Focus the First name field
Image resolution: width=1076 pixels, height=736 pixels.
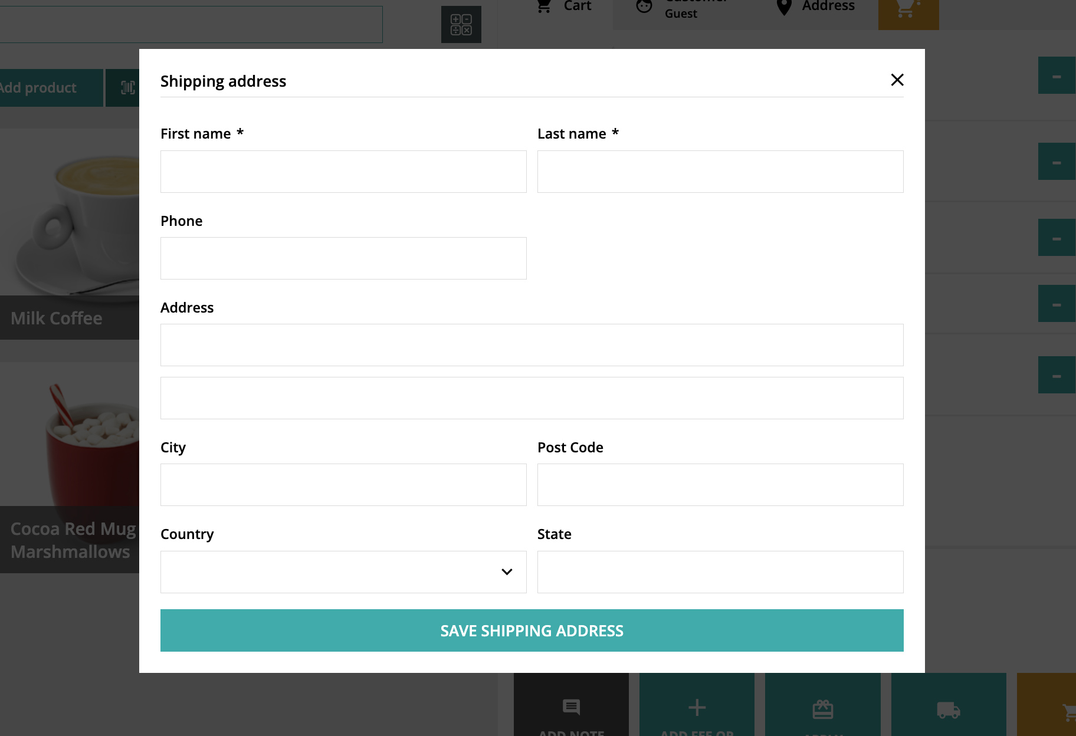[x=343, y=172]
